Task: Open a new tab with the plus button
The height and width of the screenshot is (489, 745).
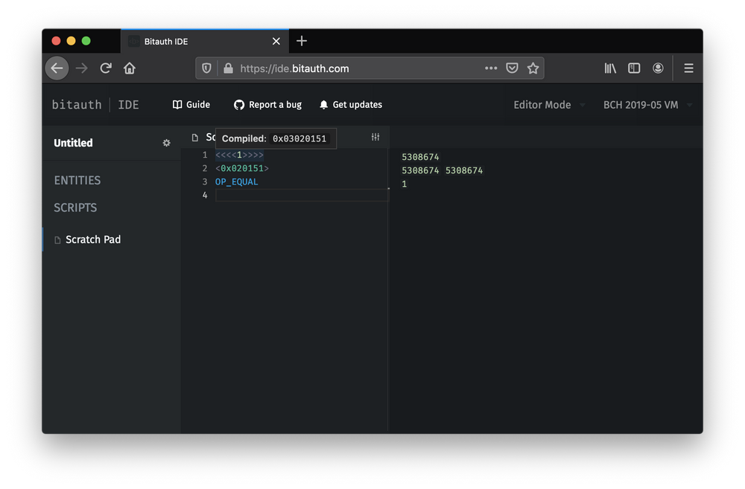Action: [301, 41]
